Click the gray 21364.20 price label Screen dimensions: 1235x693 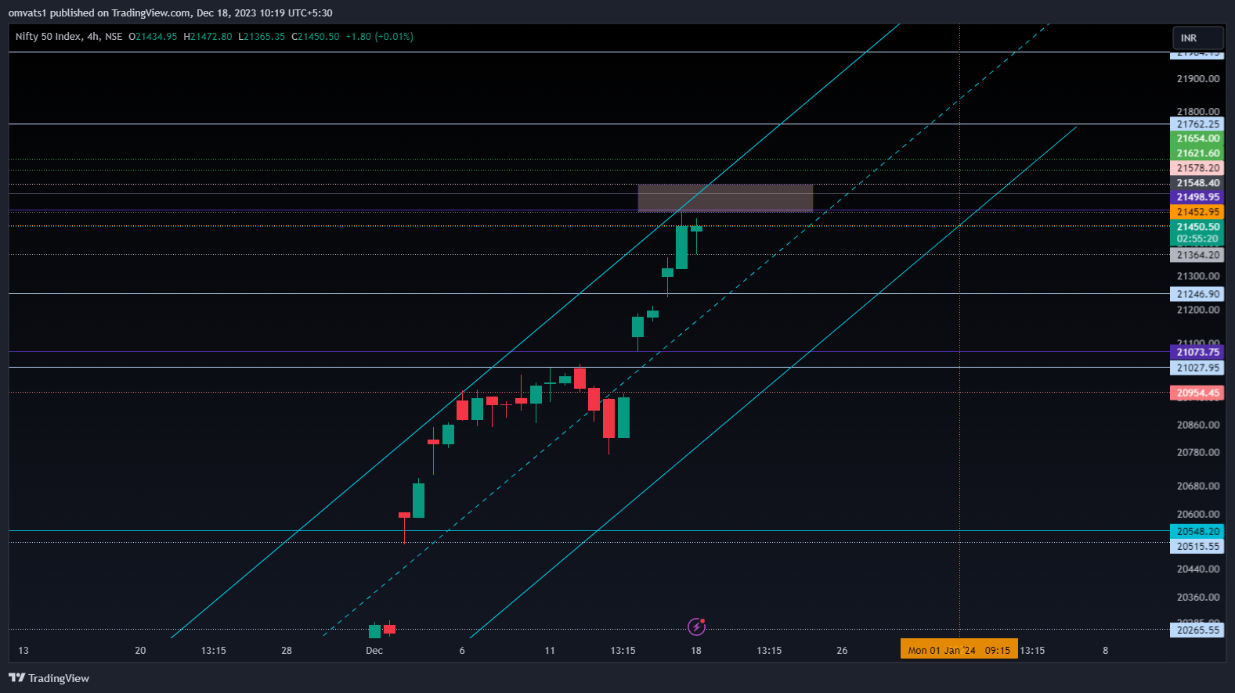coord(1197,255)
